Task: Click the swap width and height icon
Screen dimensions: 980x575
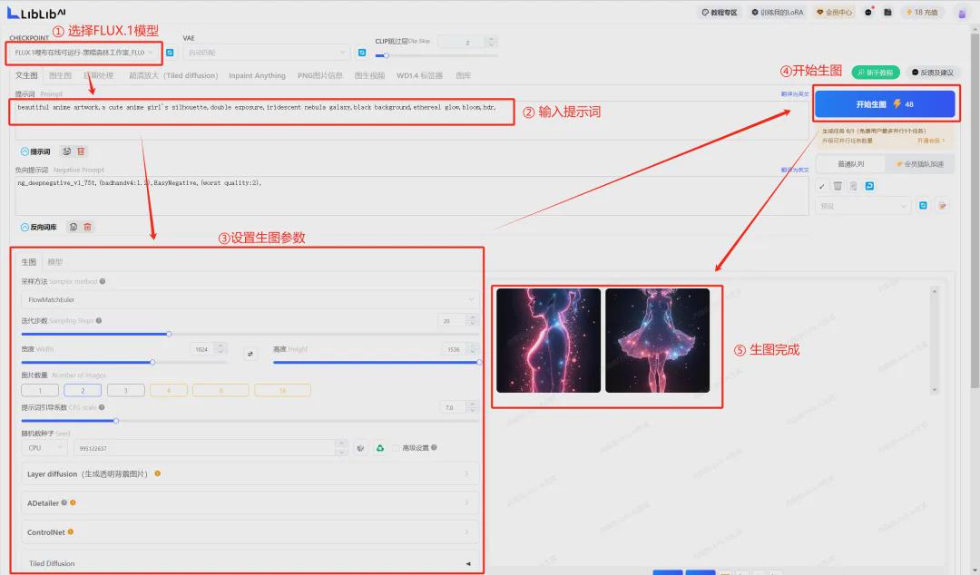Action: click(x=251, y=354)
